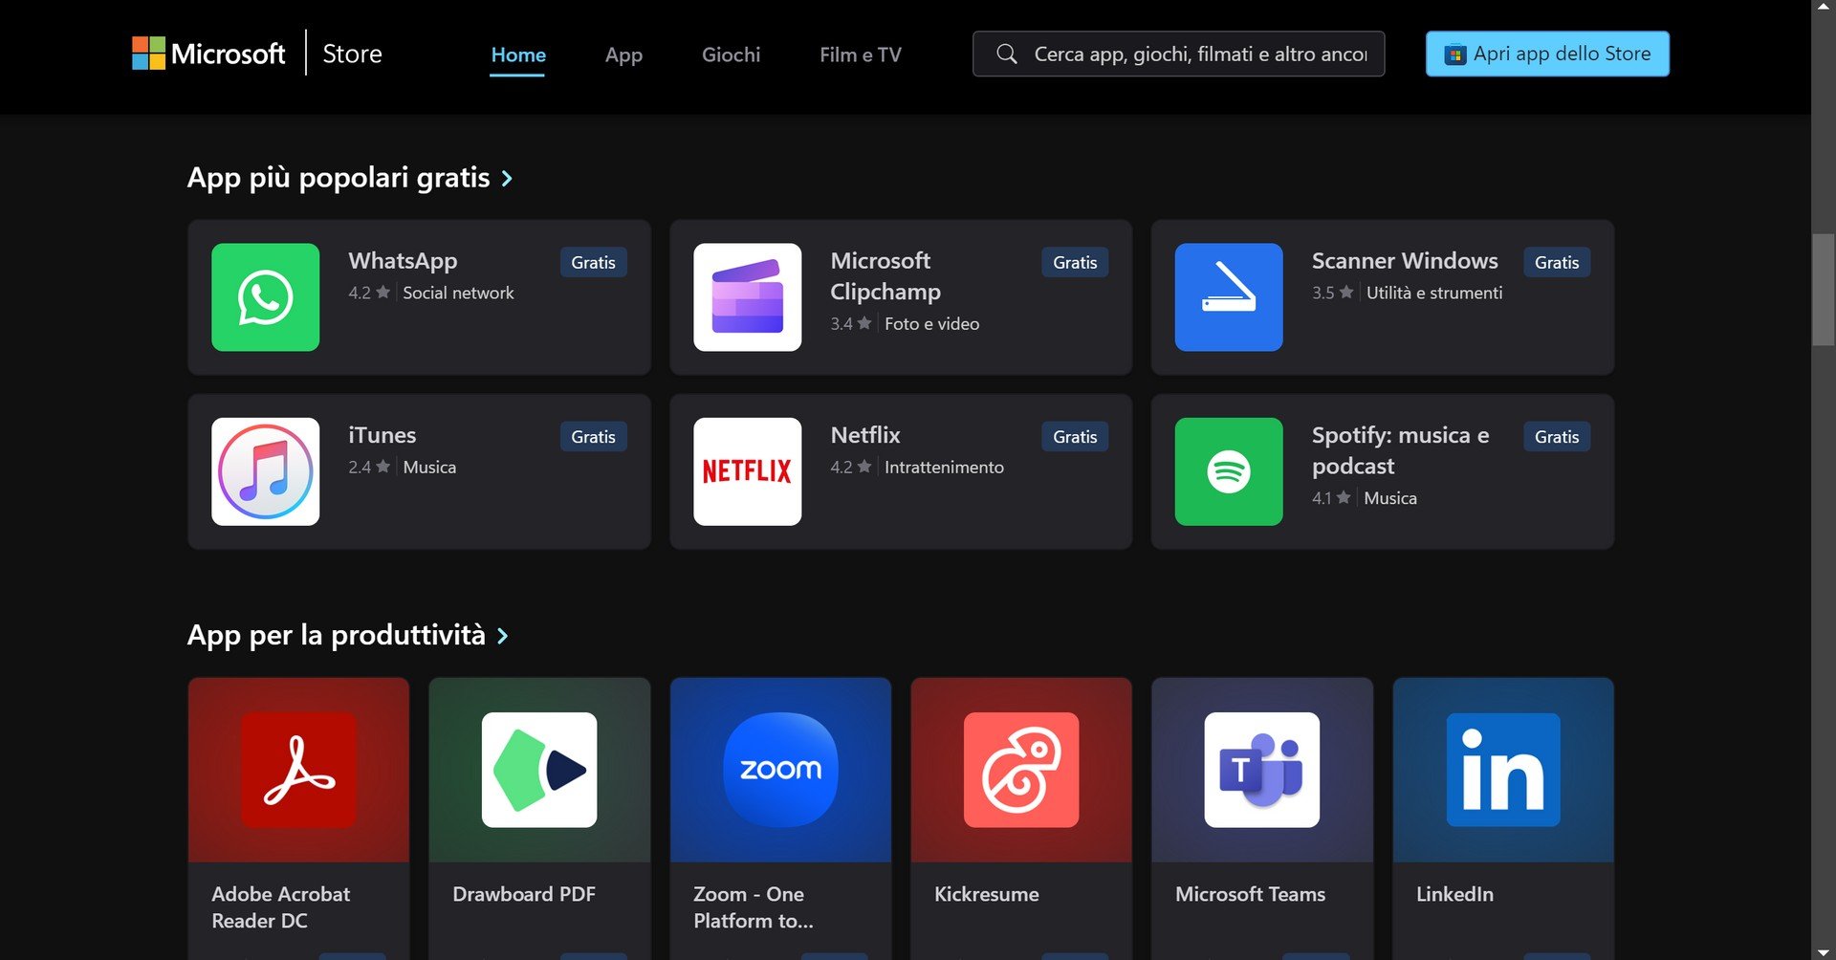1836x960 pixels.
Task: Open the Film e TV section
Action: [x=859, y=55]
